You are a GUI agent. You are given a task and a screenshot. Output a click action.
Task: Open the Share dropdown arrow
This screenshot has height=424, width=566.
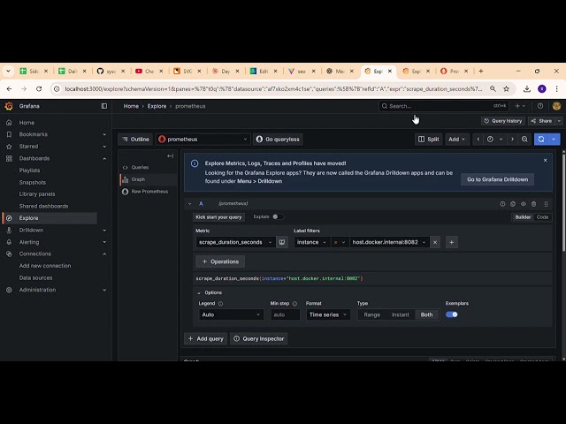pyautogui.click(x=559, y=121)
